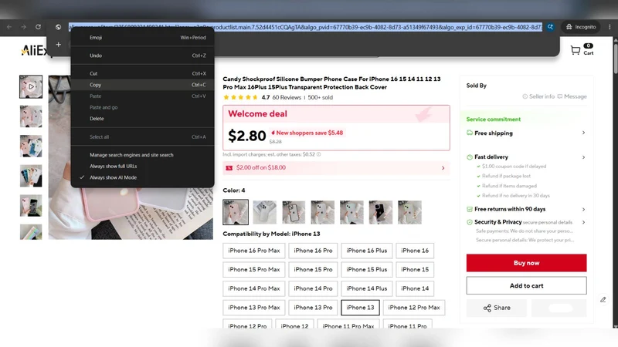The height and width of the screenshot is (347, 618).
Task: Choose Cut from the context menu
Action: pos(143,73)
